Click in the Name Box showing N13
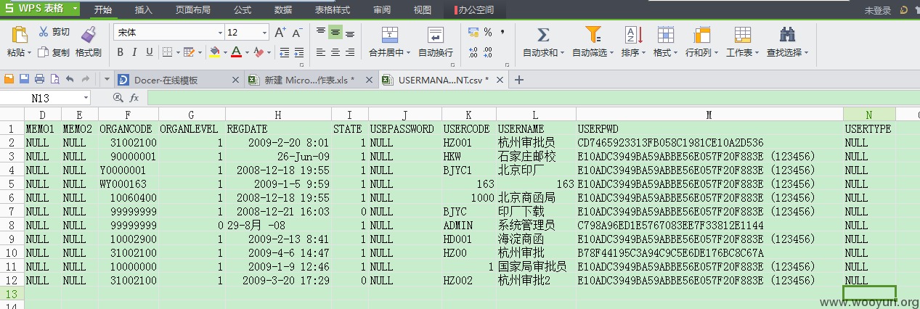 coord(41,98)
